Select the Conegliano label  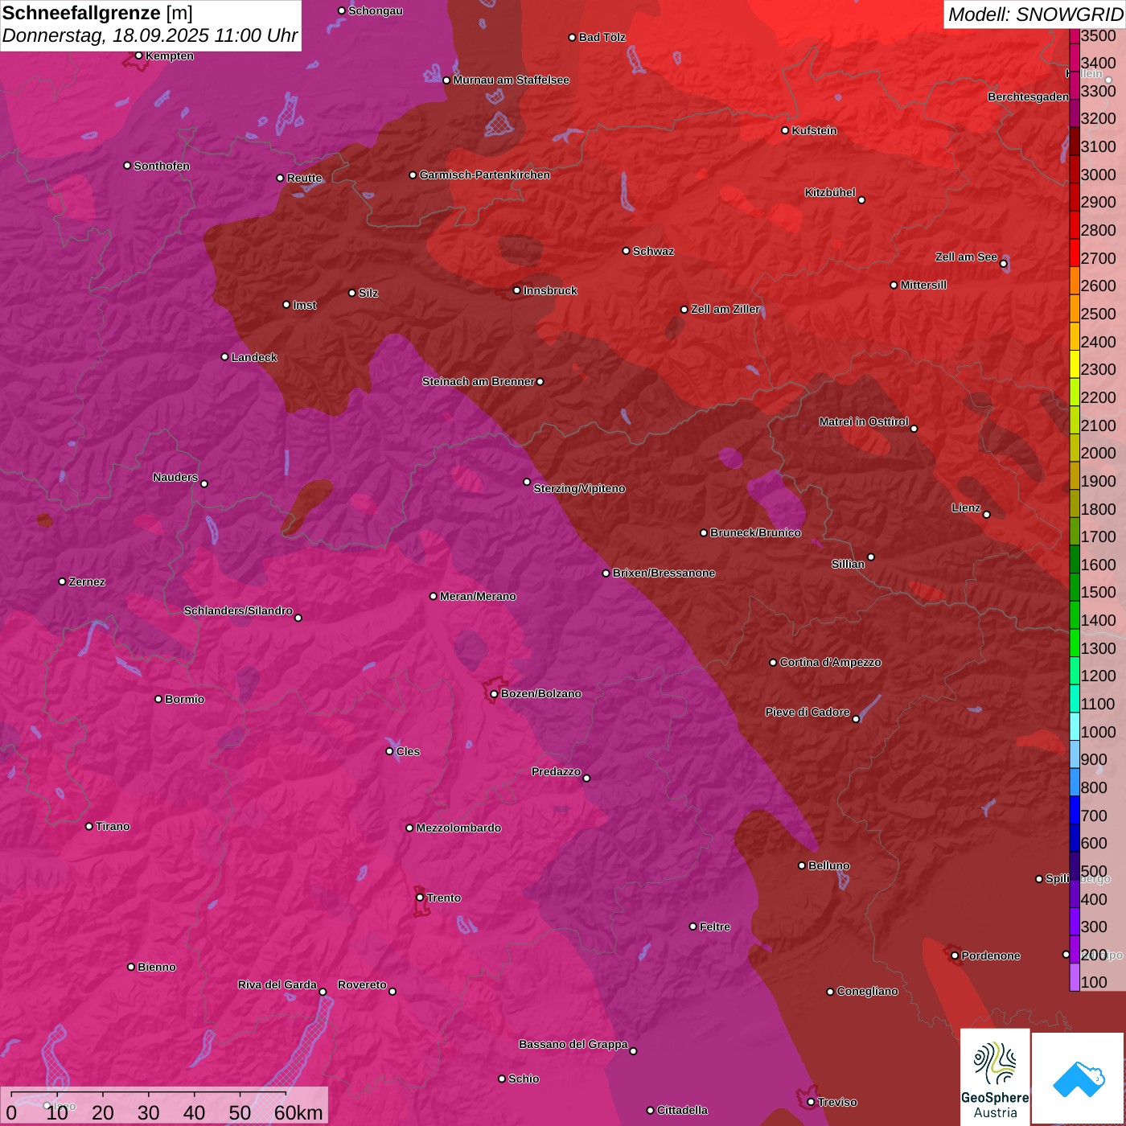tap(867, 991)
